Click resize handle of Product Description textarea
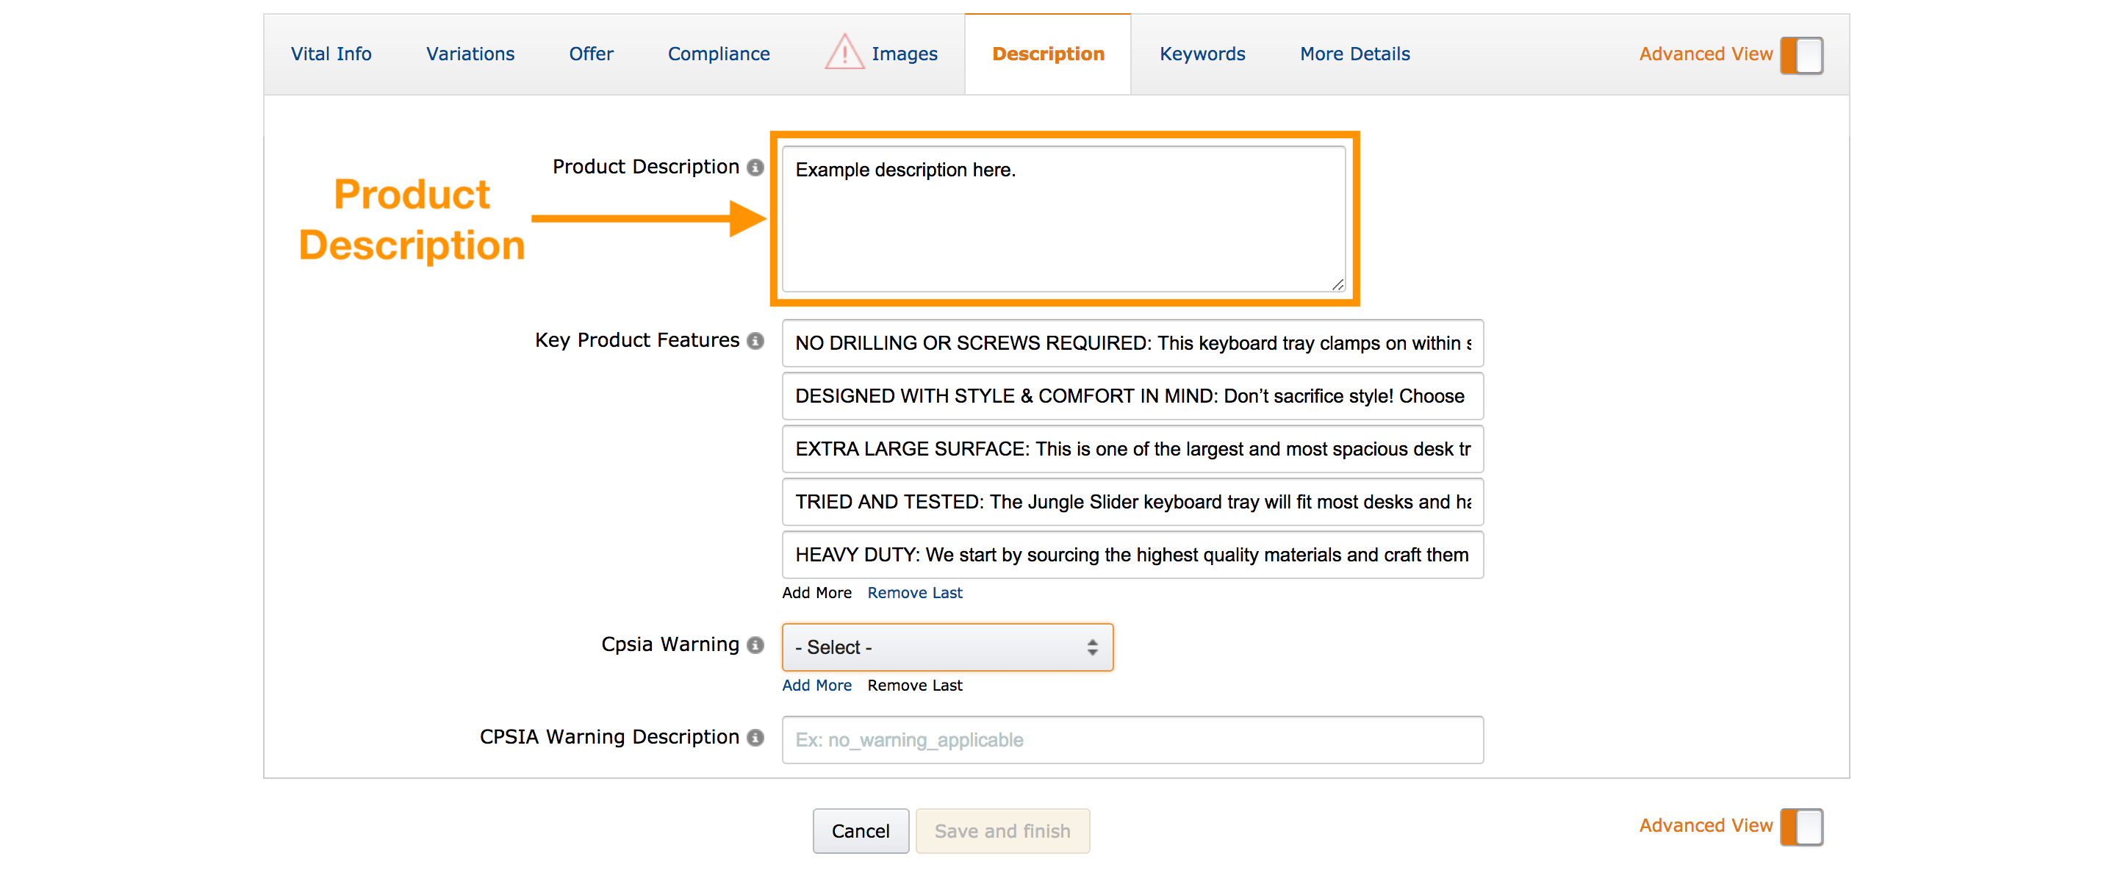Viewport: 2115px width, 870px height. tap(1337, 284)
